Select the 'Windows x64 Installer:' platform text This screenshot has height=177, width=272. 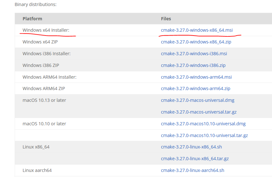(46, 30)
